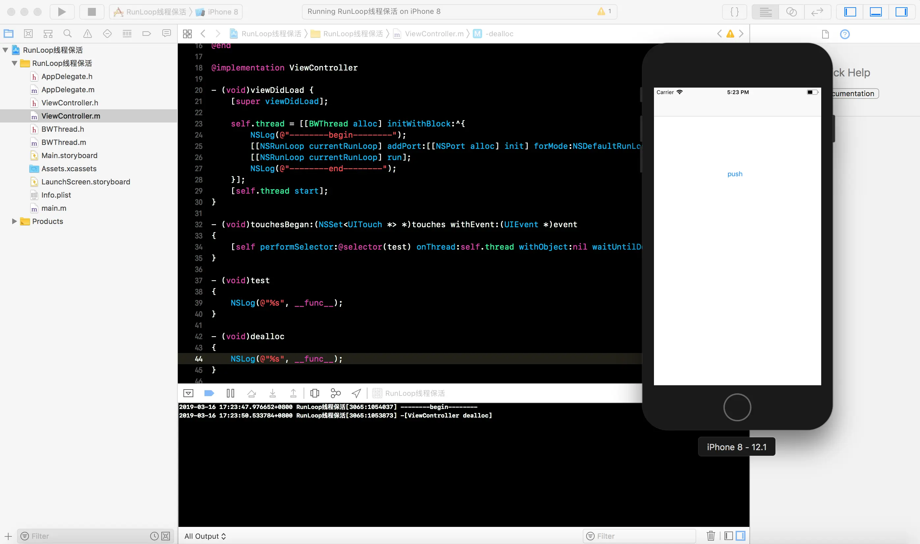Open the All Output dropdown
This screenshot has height=544, width=920.
click(x=205, y=536)
